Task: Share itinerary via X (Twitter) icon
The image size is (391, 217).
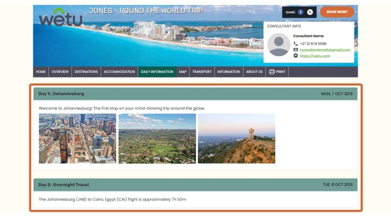Action: 310,12
